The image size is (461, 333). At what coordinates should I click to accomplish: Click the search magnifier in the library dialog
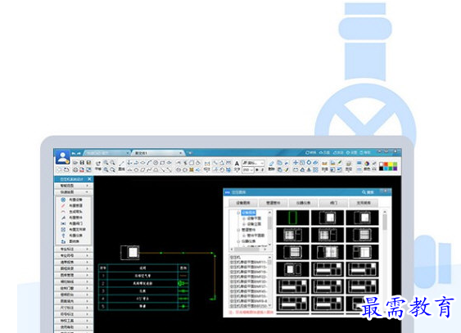point(364,192)
